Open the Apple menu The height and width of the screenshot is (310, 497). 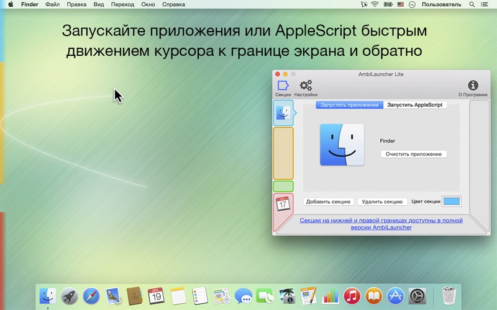click(11, 4)
